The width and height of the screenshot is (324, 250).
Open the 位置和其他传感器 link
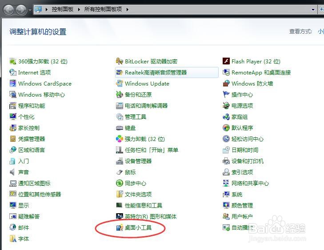40,194
